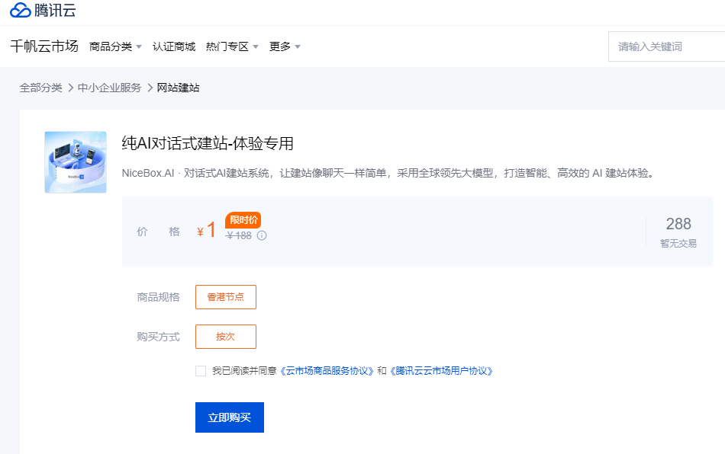The width and height of the screenshot is (725, 454).
Task: Click the 限时价 limited-time price badge
Action: [243, 220]
